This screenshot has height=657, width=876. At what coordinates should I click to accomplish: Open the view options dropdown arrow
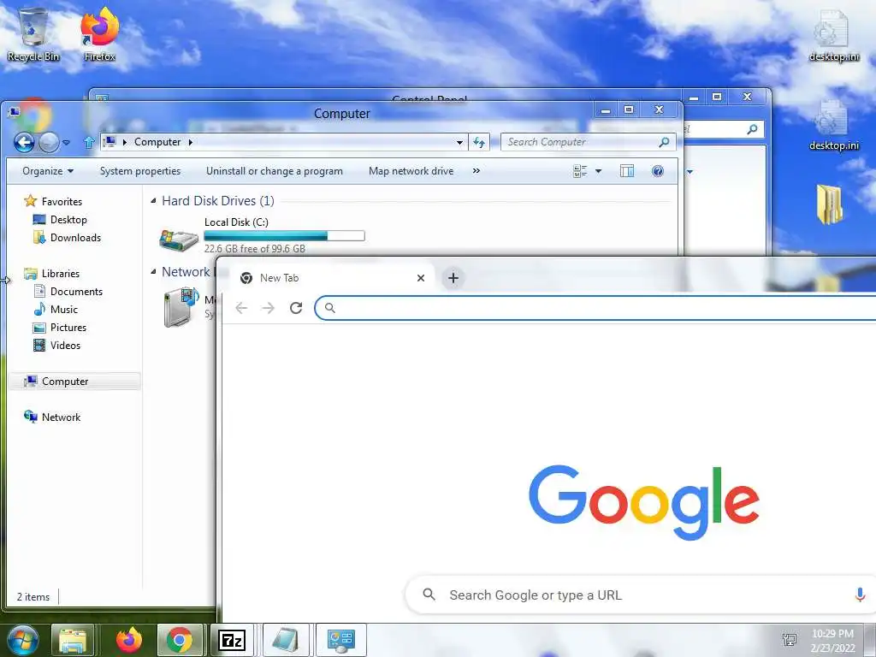pos(598,171)
